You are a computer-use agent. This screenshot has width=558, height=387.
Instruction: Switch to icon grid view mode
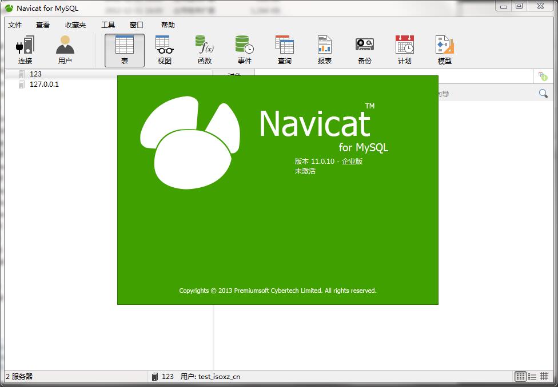click(520, 376)
